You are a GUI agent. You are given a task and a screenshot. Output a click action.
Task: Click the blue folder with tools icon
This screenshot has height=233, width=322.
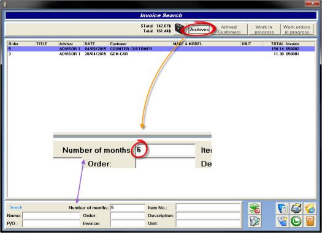[282, 221]
